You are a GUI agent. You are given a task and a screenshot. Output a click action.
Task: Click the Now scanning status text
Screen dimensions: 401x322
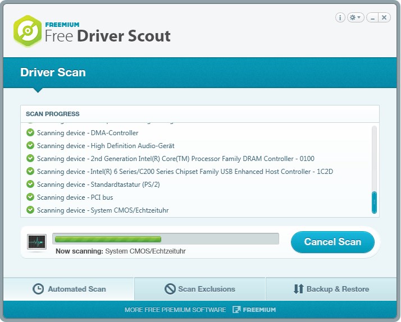click(x=121, y=251)
